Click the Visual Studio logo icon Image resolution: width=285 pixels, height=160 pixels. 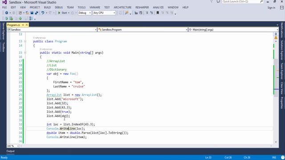[x=4, y=2]
